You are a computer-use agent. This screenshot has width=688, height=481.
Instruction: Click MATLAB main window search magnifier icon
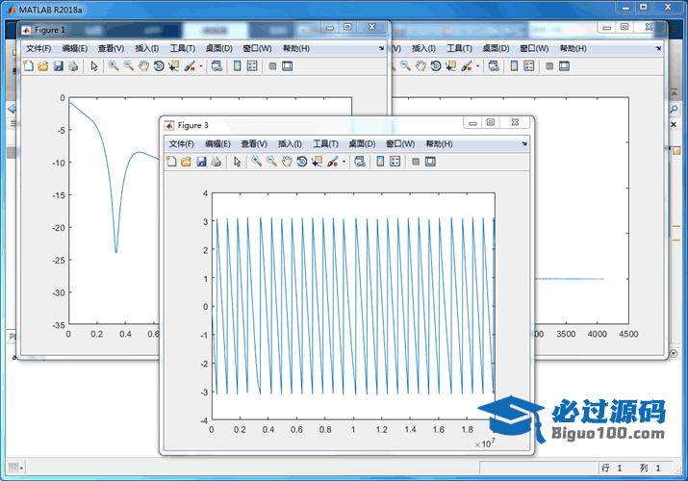[674, 109]
